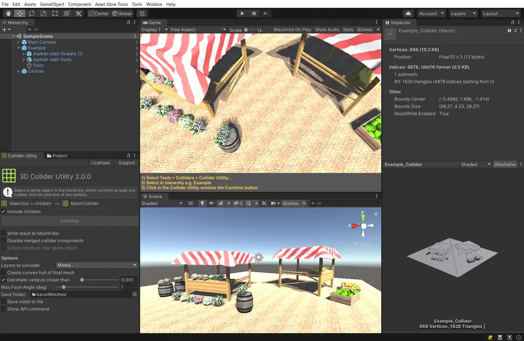Lock the Hierarchy panel
This screenshot has height=341, width=524.
[x=128, y=22]
